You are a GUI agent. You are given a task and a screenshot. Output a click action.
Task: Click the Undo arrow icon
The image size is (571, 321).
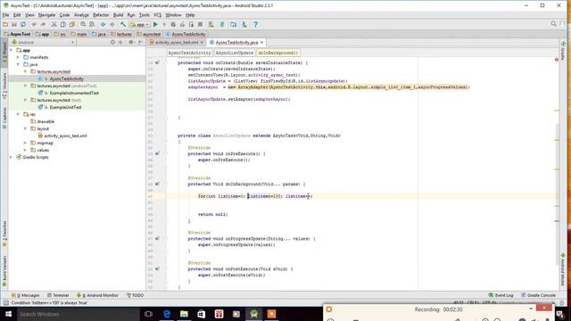click(34, 24)
